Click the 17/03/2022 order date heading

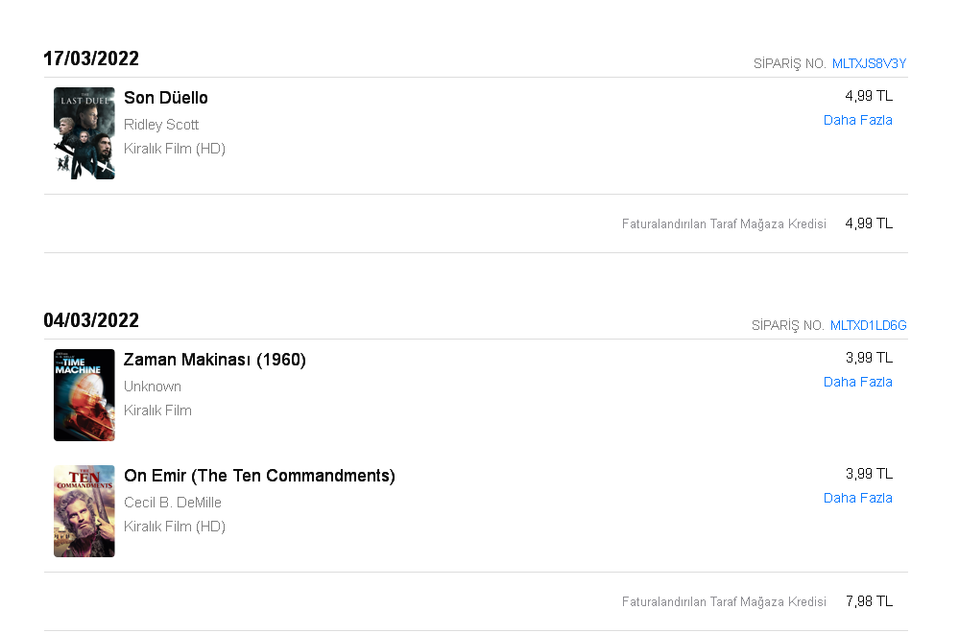click(91, 59)
